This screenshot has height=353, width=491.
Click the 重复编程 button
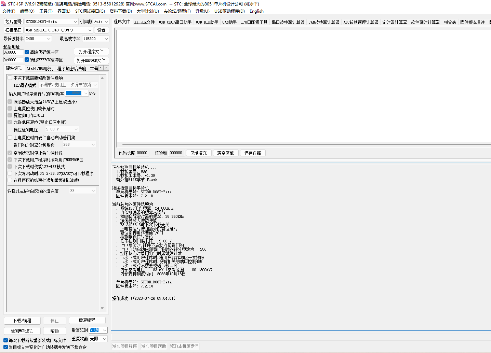click(87, 320)
